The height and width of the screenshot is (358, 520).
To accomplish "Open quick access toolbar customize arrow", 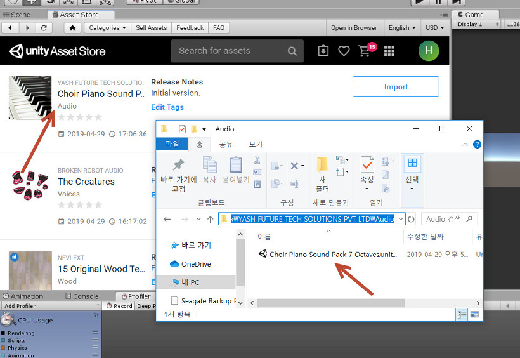I will [x=204, y=129].
